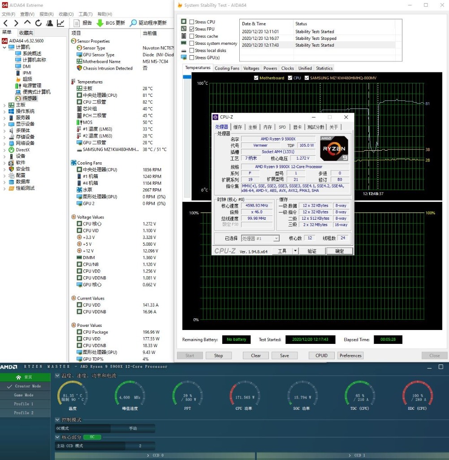
Task: Click the AIDA64 back navigation arrow
Action: point(5,23)
